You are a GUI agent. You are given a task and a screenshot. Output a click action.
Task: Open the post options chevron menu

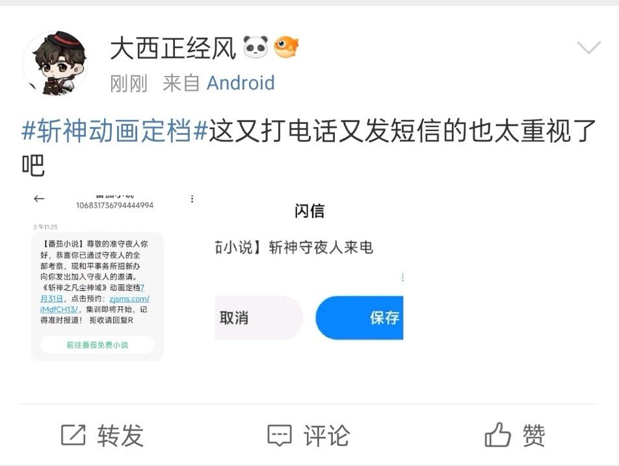click(x=588, y=47)
